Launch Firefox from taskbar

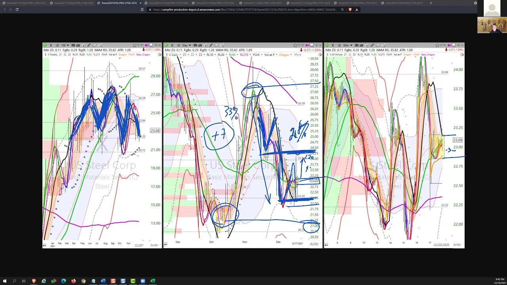point(73,281)
